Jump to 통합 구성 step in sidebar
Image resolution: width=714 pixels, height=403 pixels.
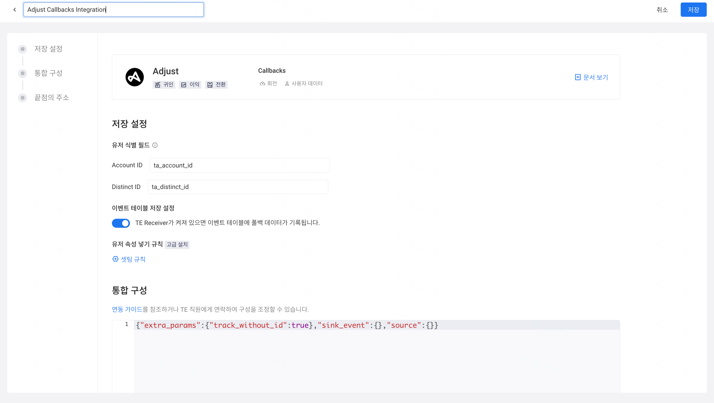pos(48,73)
